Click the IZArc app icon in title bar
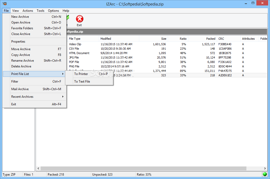This screenshot has height=179, width=270. point(5,4)
